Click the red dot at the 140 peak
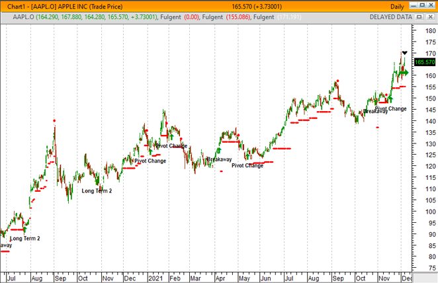The width and height of the screenshot is (438, 283). [54, 120]
